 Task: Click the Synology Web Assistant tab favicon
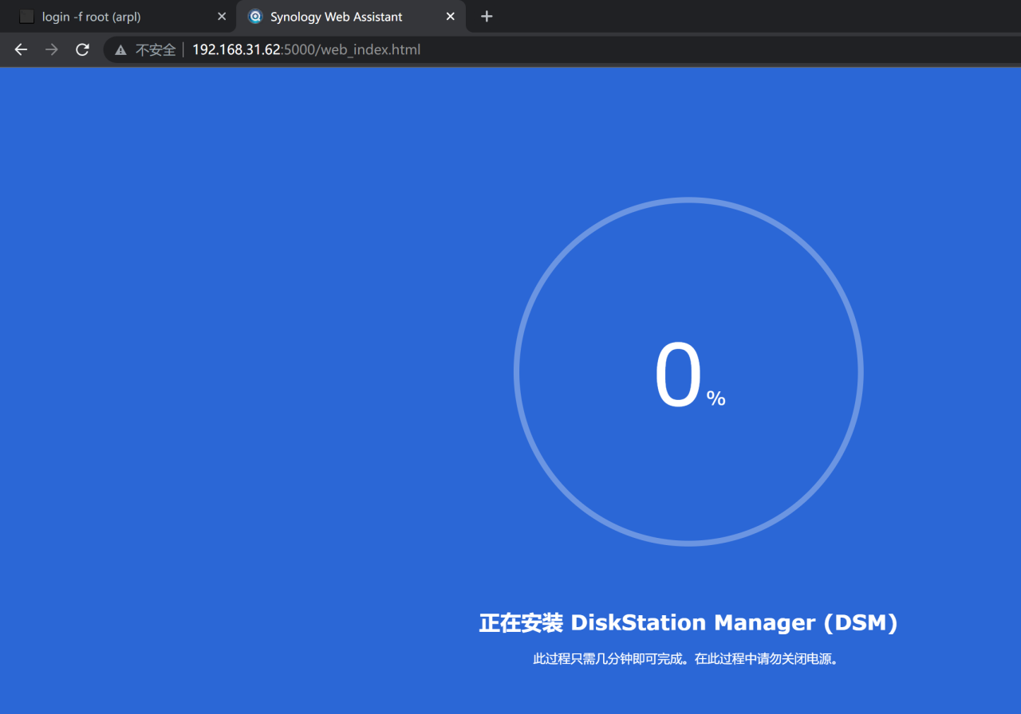tap(255, 16)
